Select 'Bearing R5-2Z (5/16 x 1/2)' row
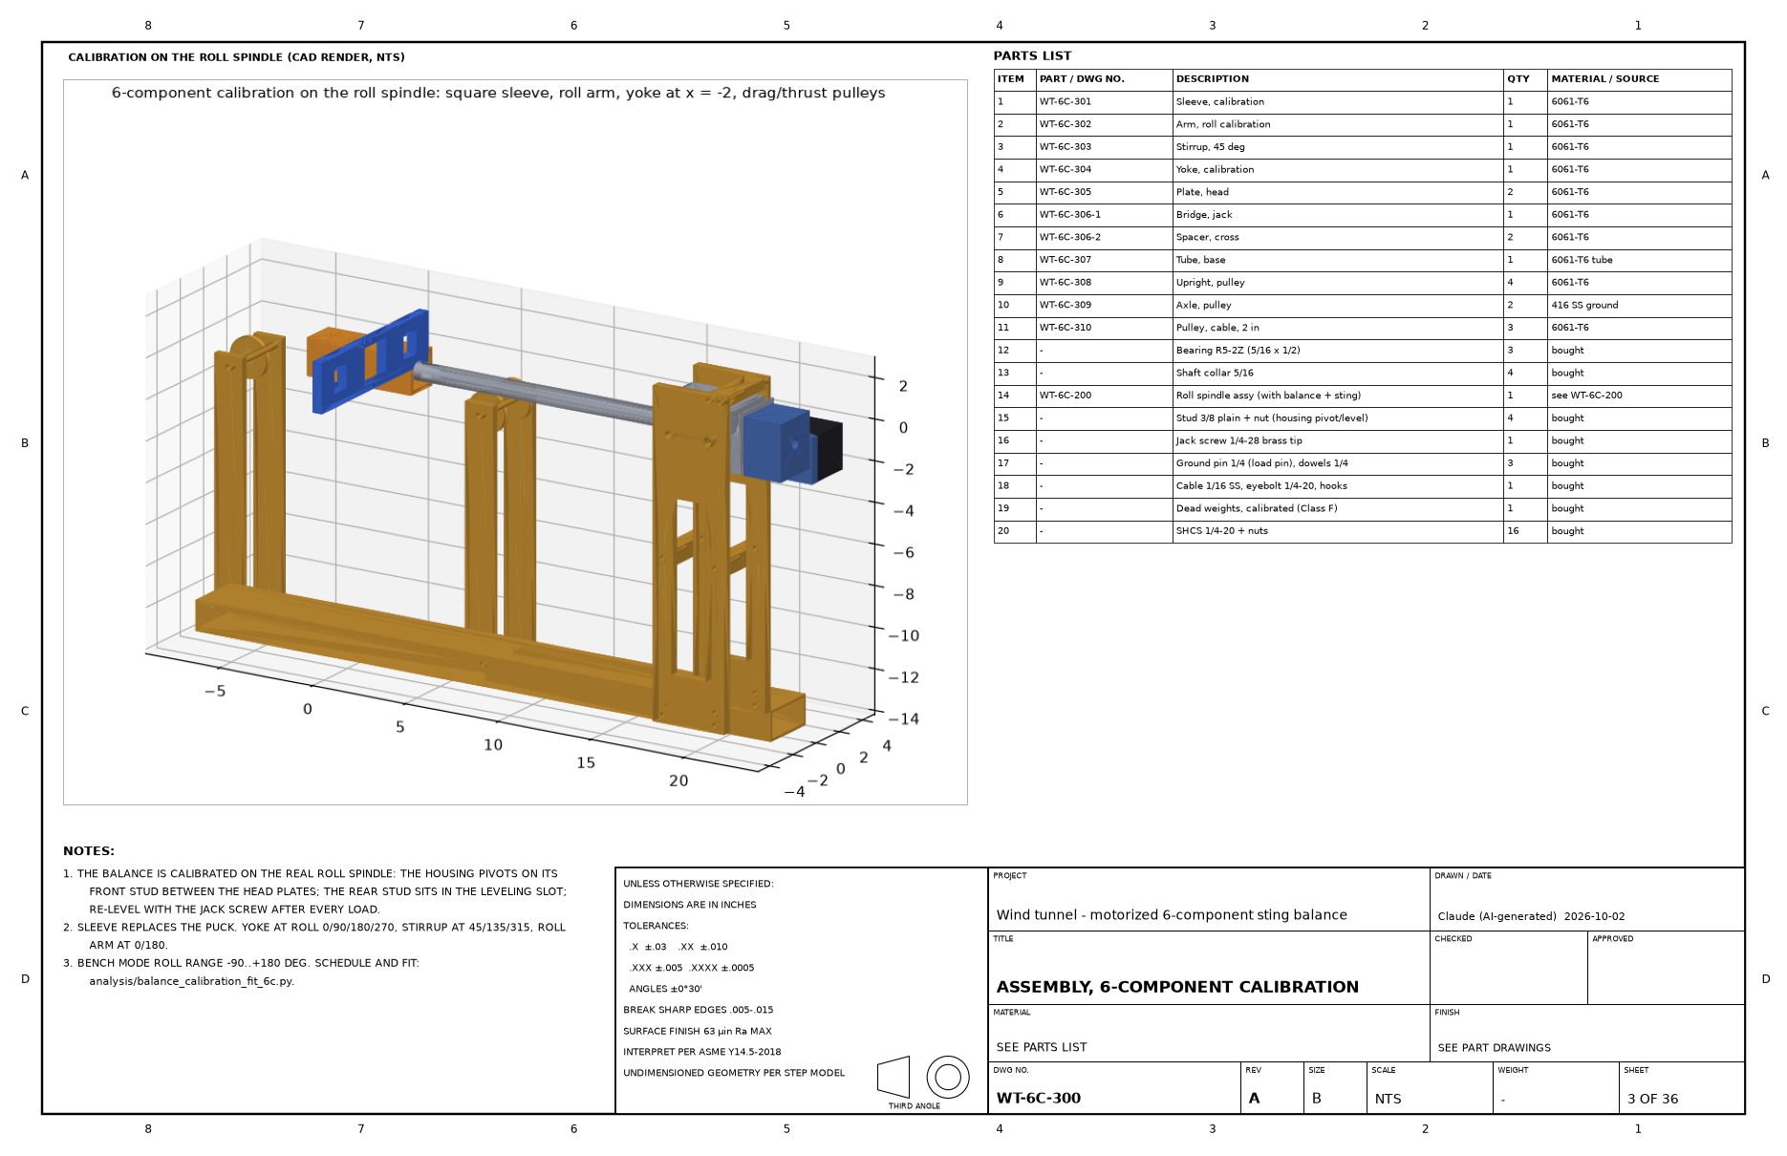This screenshot has width=1787, height=1156. pyautogui.click(x=1363, y=351)
